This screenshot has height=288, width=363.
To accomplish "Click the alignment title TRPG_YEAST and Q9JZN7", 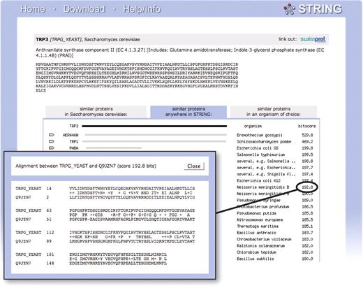I will click(x=86, y=166).
